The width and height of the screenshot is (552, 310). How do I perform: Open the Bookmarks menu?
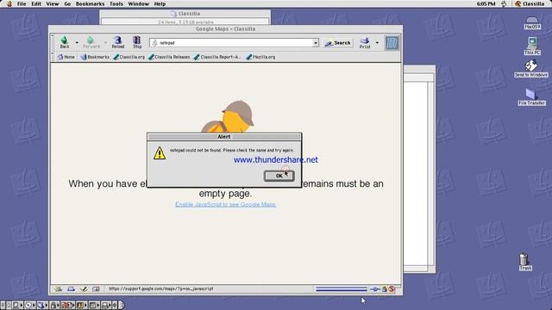tap(90, 3)
